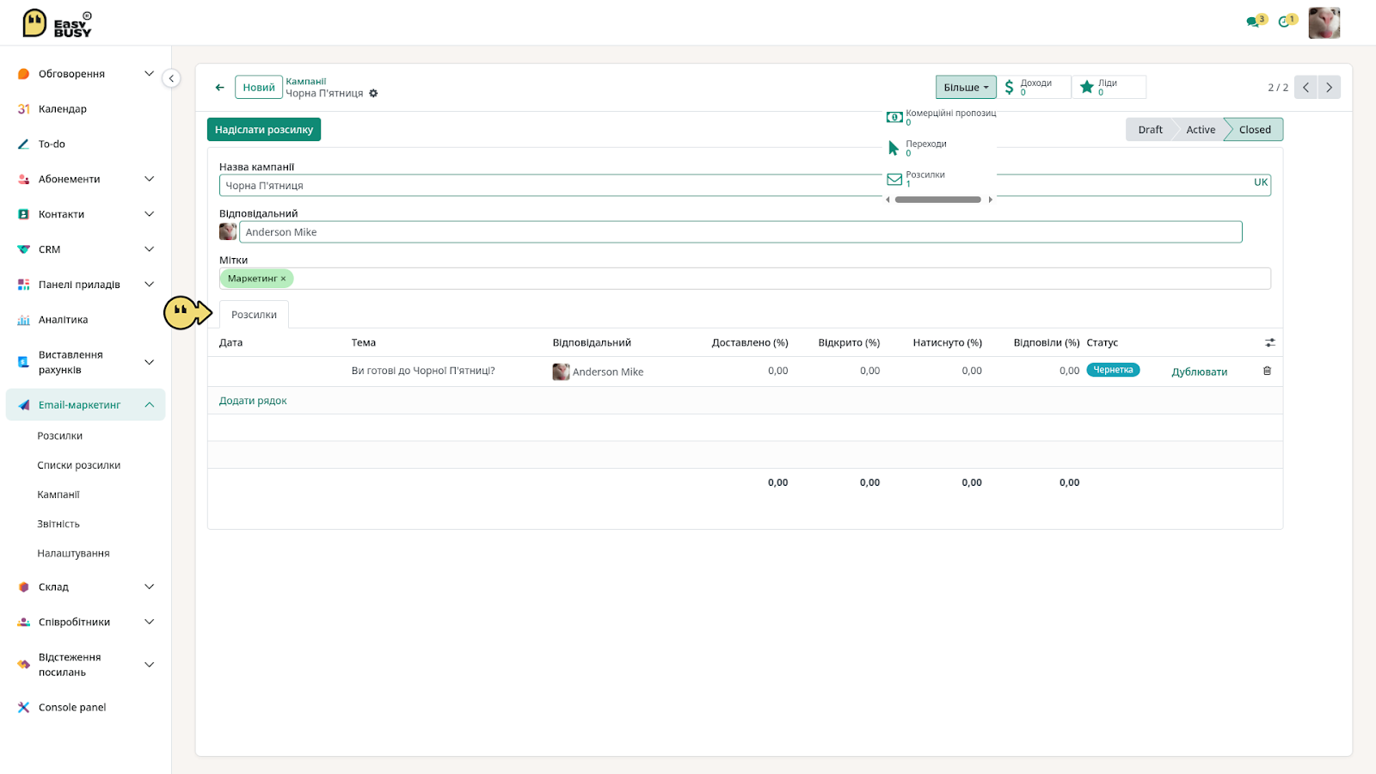The width and height of the screenshot is (1376, 774).
Task: Open Комерційні пропозиції stat entry
Action: 940,117
